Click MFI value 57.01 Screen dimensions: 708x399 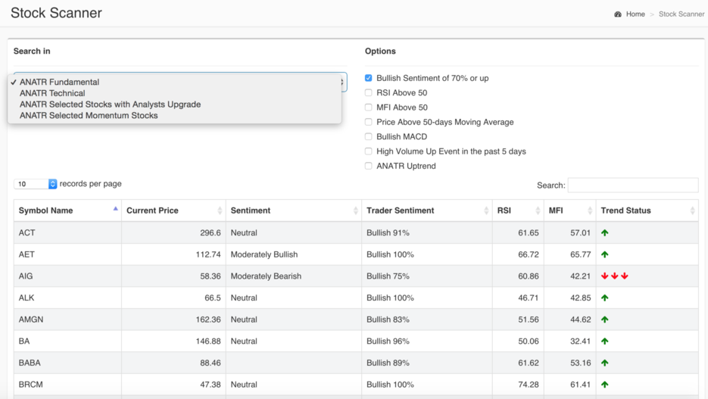(580, 233)
